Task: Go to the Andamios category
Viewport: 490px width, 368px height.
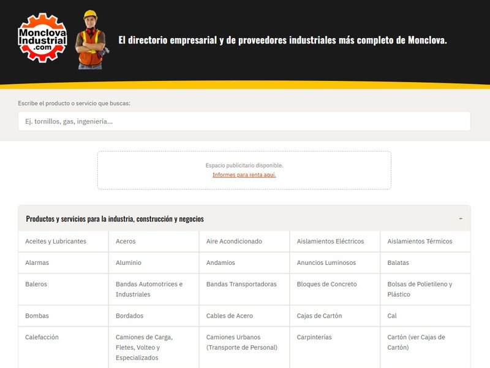Action: (221, 263)
